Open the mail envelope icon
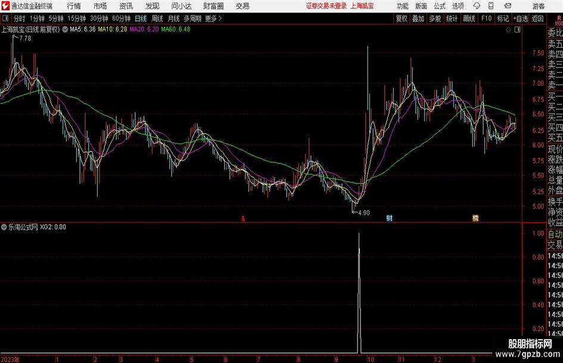The width and height of the screenshot is (563, 363). [508, 6]
